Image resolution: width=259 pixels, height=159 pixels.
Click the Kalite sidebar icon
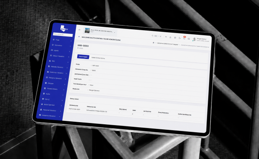click(44, 94)
